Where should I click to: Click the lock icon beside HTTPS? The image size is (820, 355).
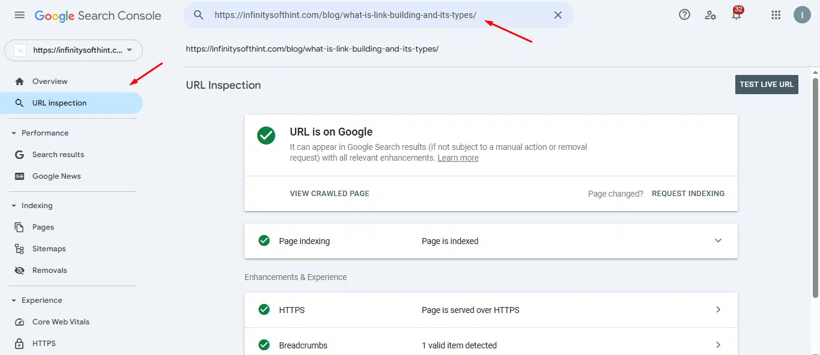coord(20,344)
